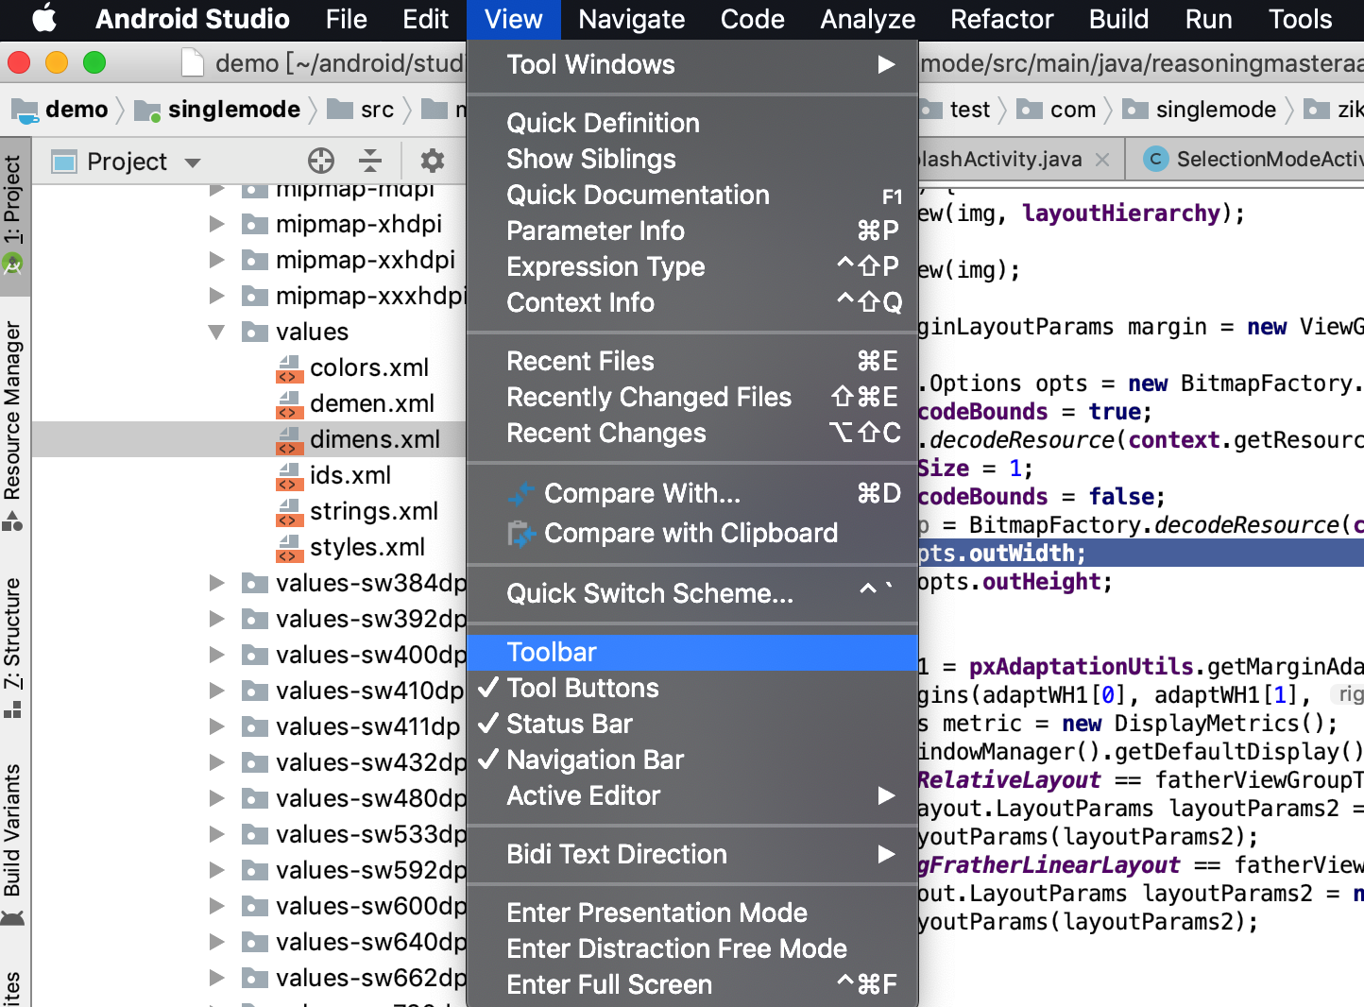Click the demo project icon in breadcrumb
Image resolution: width=1364 pixels, height=1007 pixels.
tap(25, 111)
